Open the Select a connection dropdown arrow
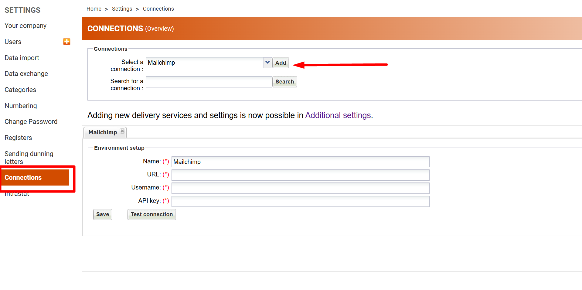 267,63
